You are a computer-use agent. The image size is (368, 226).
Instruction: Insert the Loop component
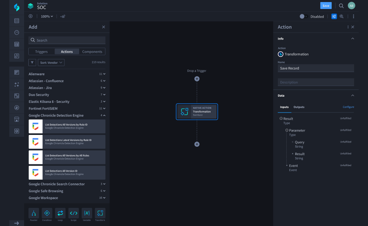(x=60, y=213)
